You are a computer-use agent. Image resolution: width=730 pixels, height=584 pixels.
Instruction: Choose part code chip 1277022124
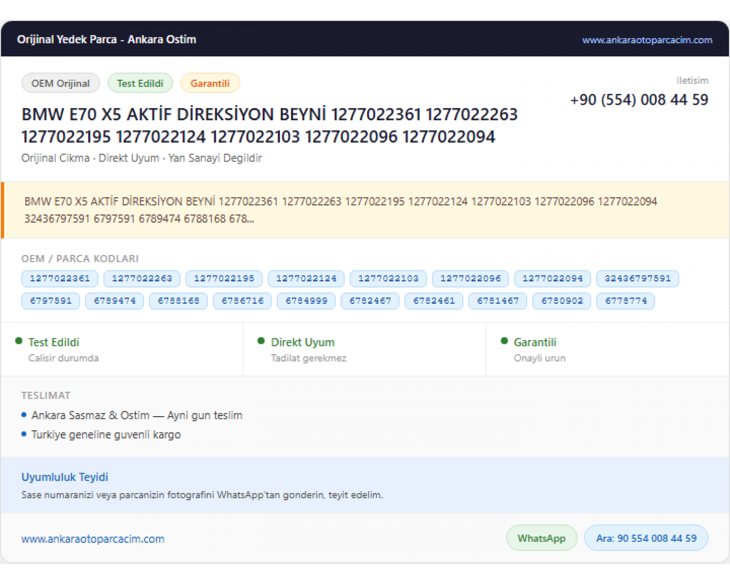[306, 278]
